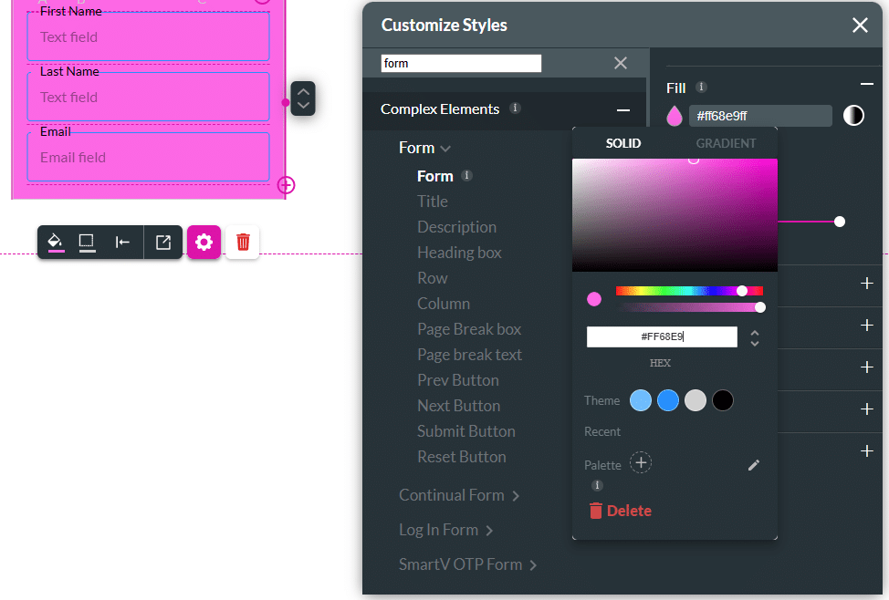
Task: Select the SOLID tab
Action: click(x=623, y=143)
